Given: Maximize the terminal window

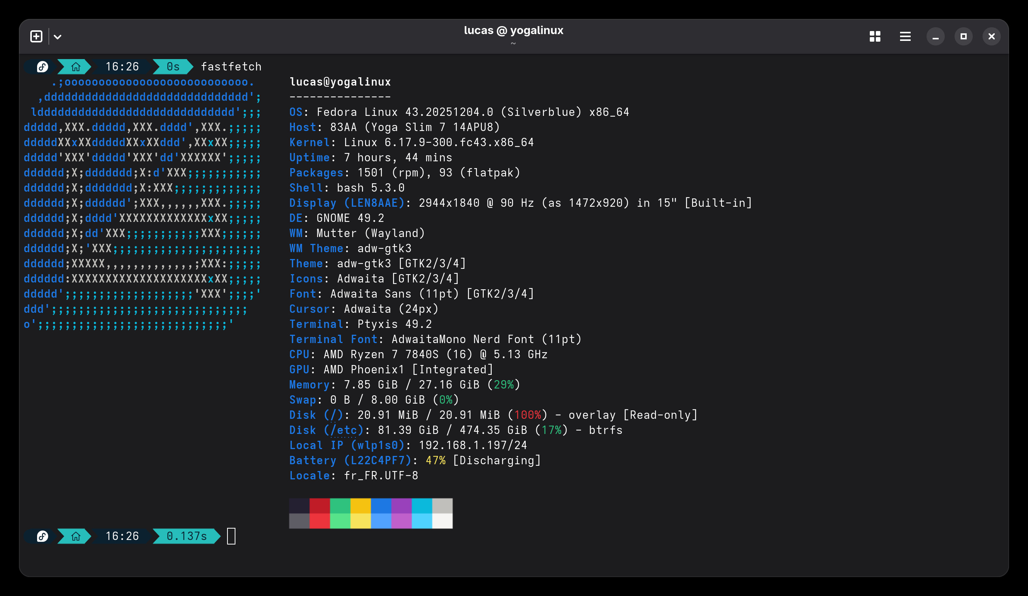Looking at the screenshot, I should [x=964, y=36].
